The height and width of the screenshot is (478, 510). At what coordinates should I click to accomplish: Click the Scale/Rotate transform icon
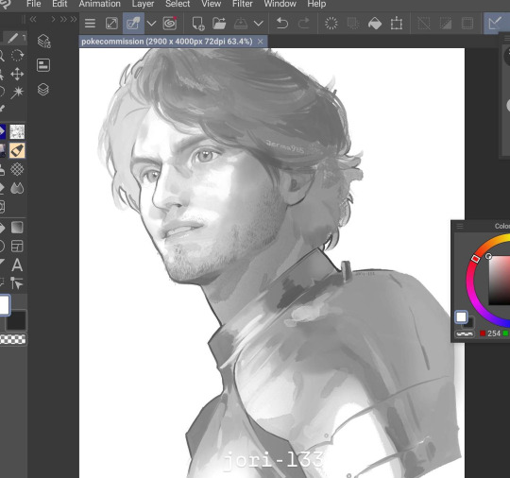397,24
